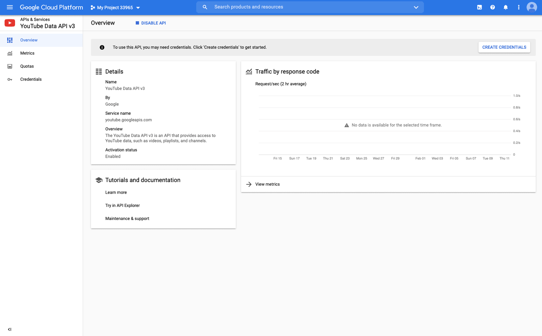Click the search magnifier icon
This screenshot has height=336, width=542.
205,7
